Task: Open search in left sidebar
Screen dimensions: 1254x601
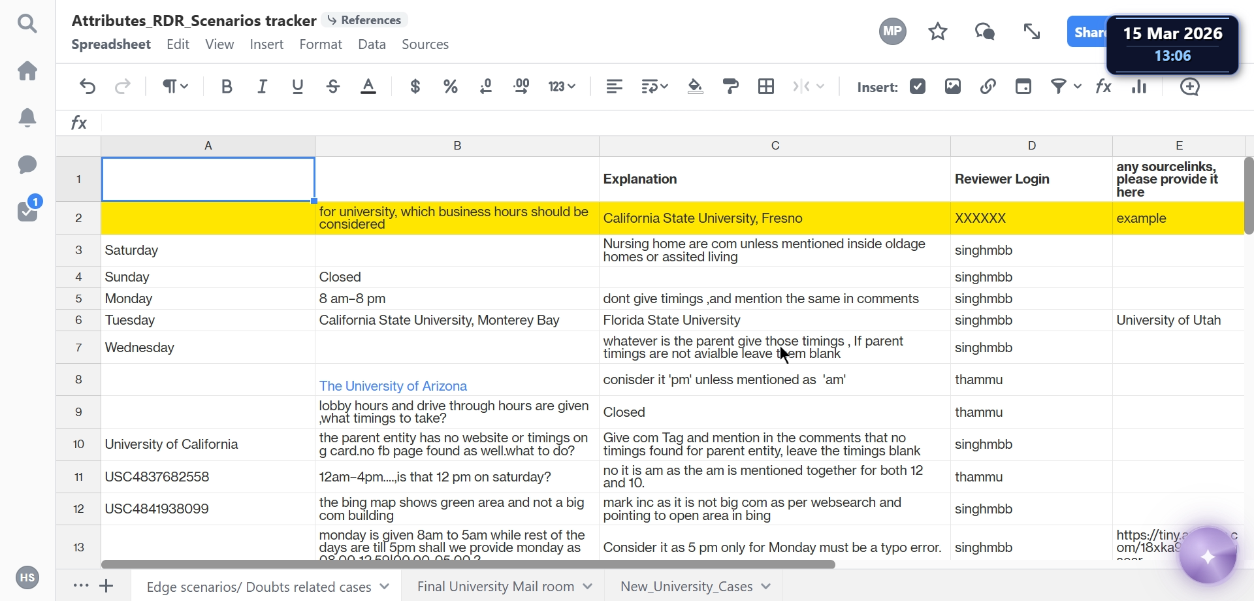Action: (x=27, y=24)
